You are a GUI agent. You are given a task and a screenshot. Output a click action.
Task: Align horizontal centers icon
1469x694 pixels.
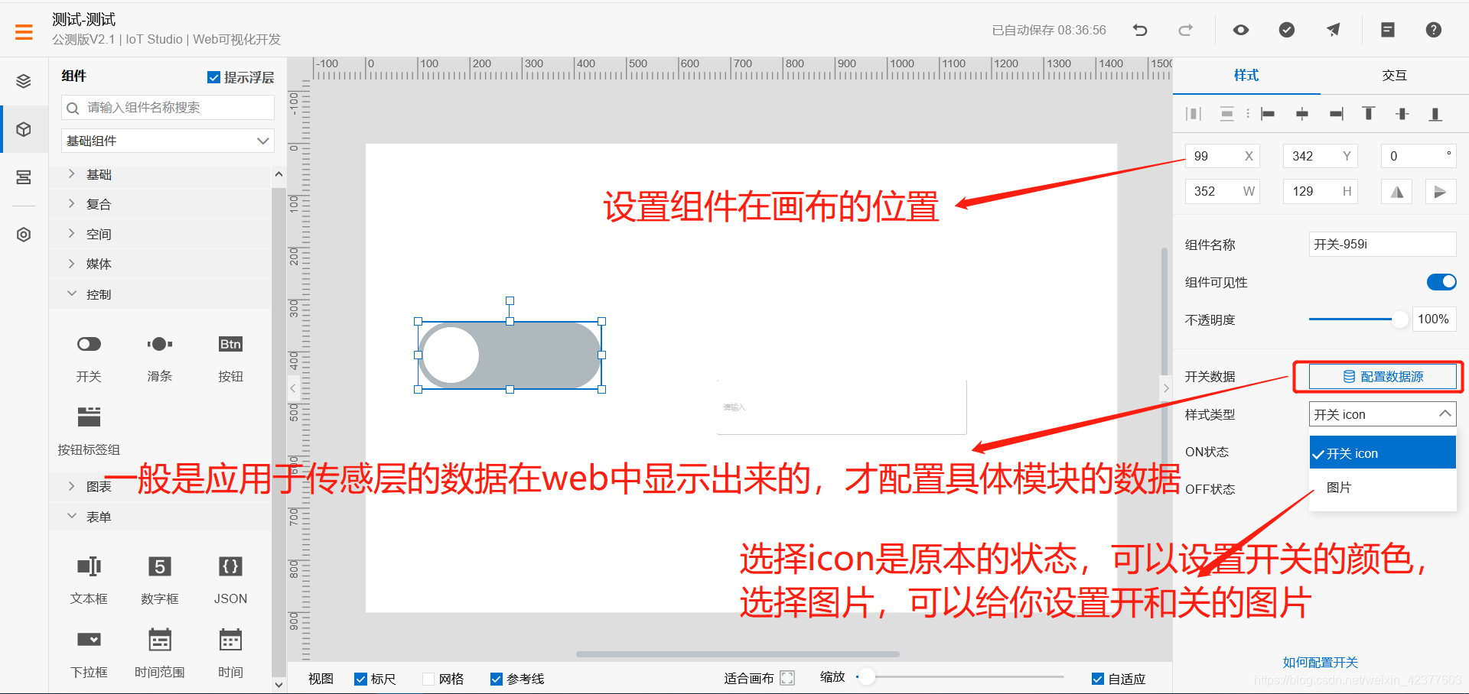(1302, 114)
